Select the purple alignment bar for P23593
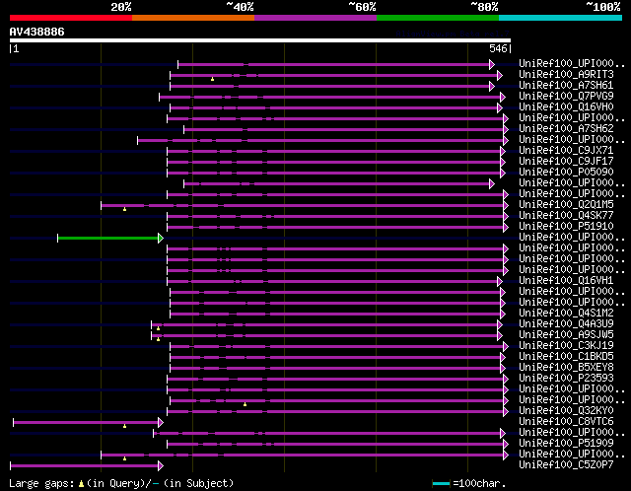 coord(335,380)
